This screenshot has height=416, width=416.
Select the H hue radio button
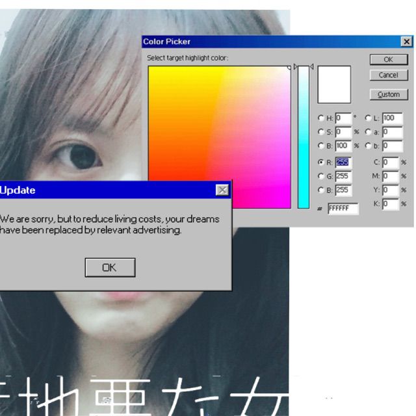point(321,118)
